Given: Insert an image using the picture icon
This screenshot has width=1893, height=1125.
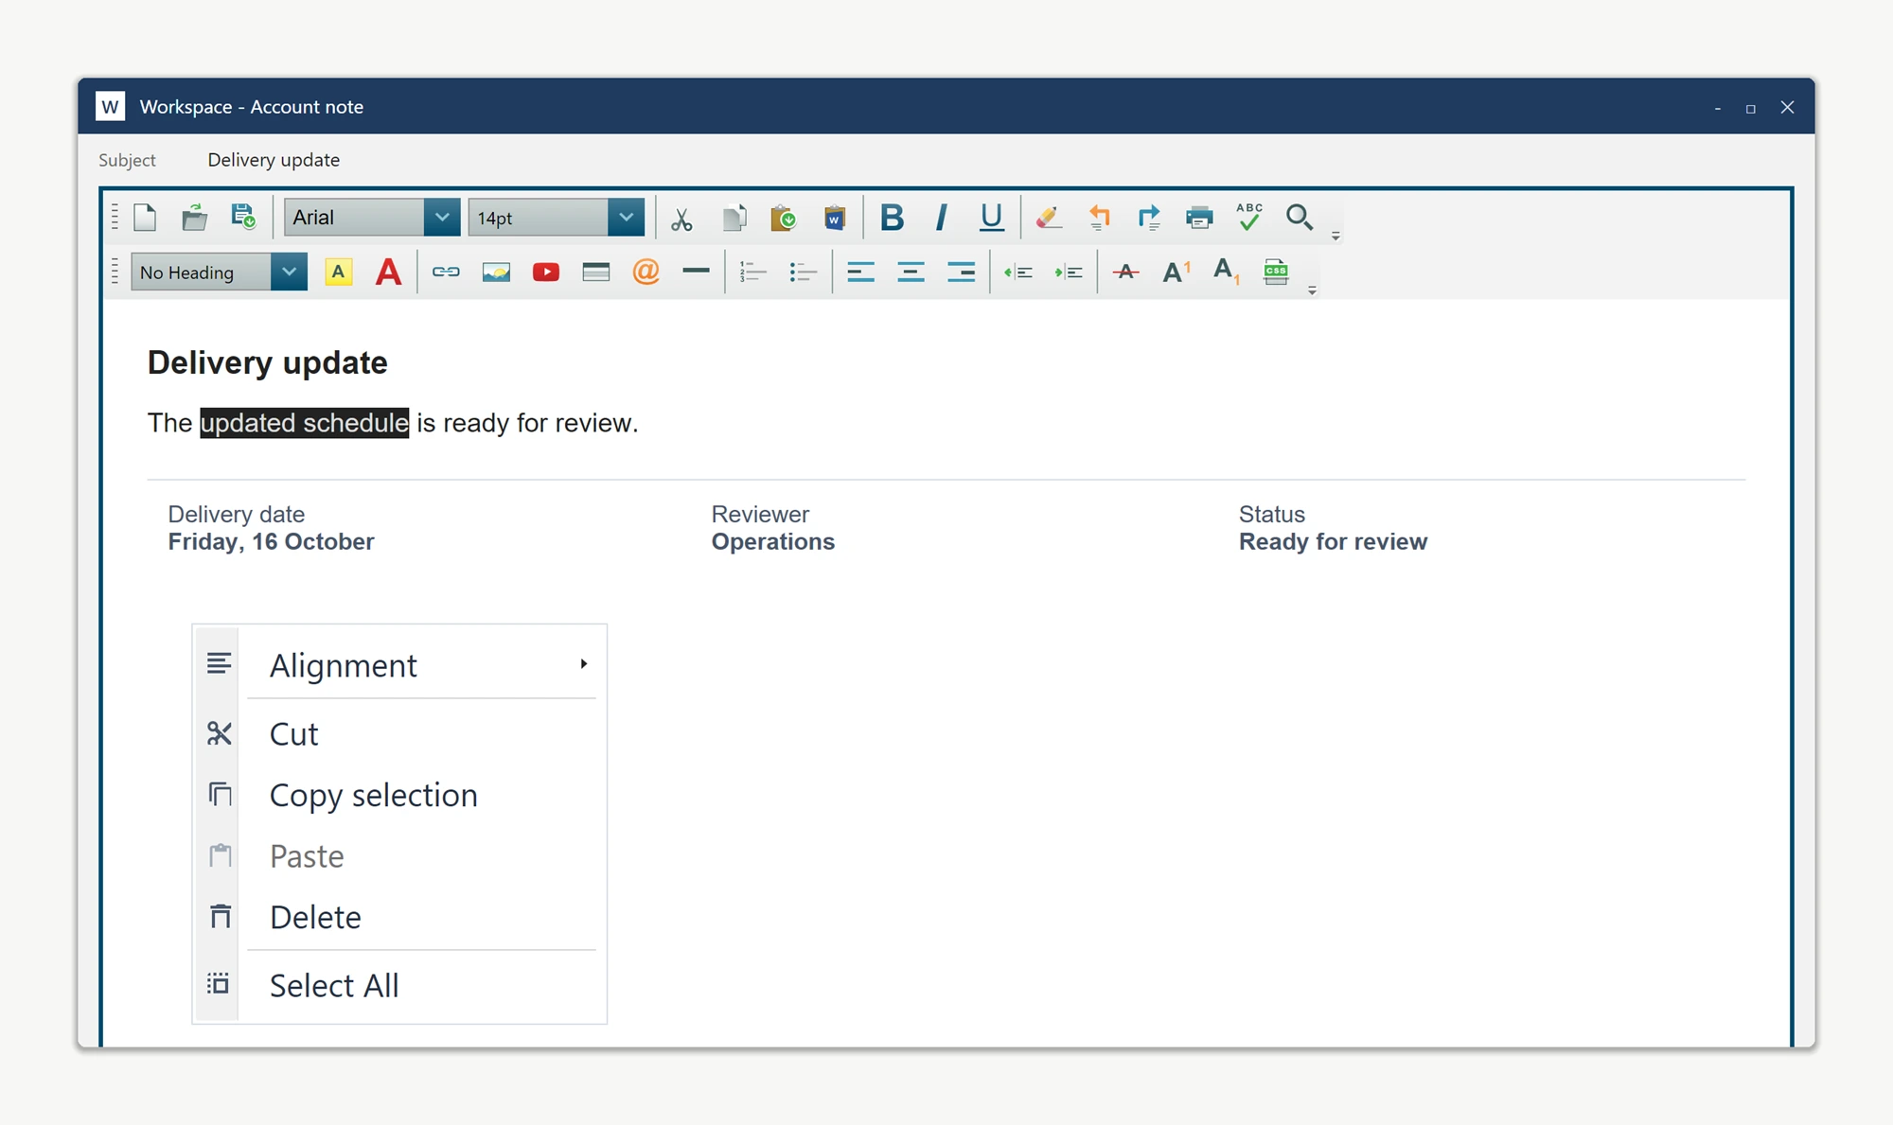Looking at the screenshot, I should (496, 272).
